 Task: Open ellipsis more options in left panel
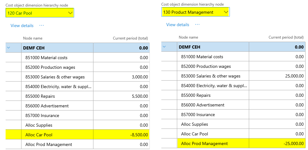pos(41,26)
